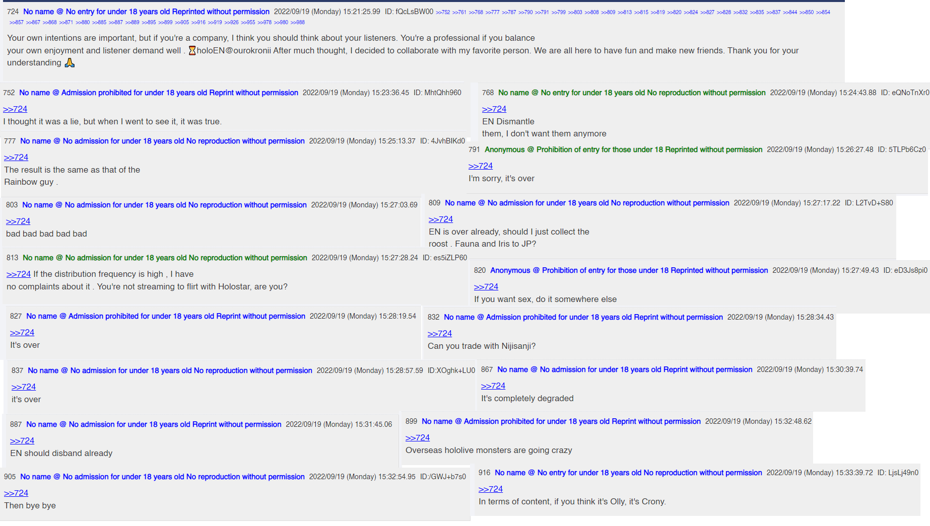Follow the >>791 backlink in post 724 header
Viewport: 930px width, 526px height.
pos(542,12)
